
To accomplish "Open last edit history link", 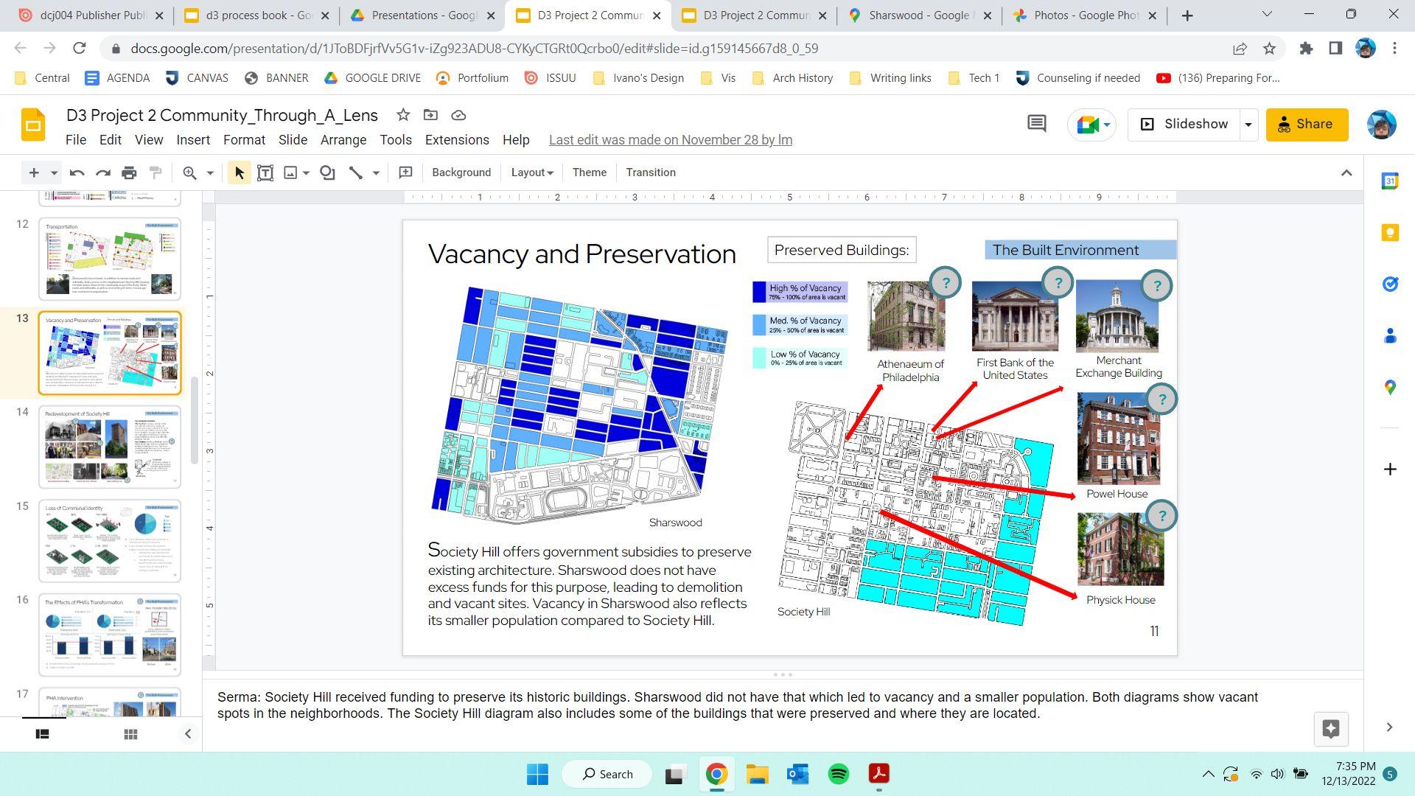I will 670,140.
